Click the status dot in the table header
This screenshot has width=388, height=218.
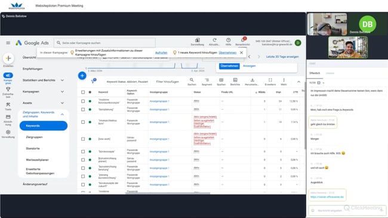[90, 92]
